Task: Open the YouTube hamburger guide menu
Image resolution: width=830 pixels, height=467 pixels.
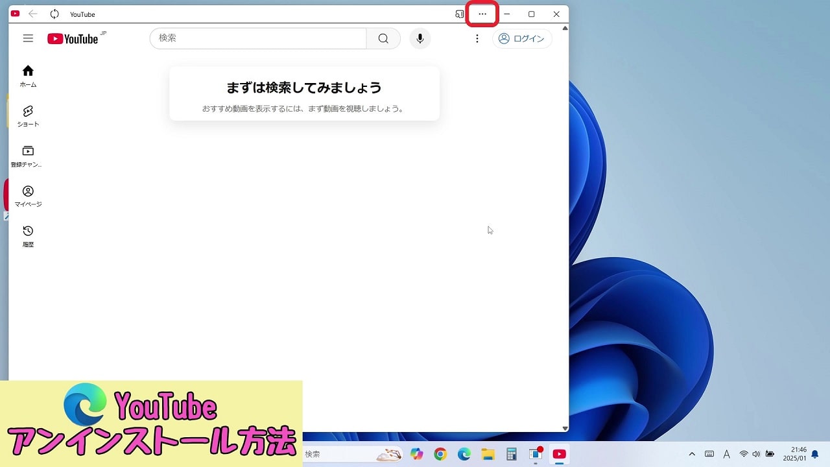Action: point(28,38)
